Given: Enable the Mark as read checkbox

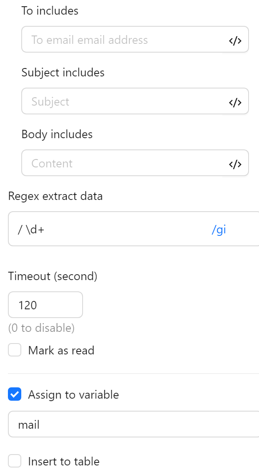Looking at the screenshot, I should click(15, 350).
